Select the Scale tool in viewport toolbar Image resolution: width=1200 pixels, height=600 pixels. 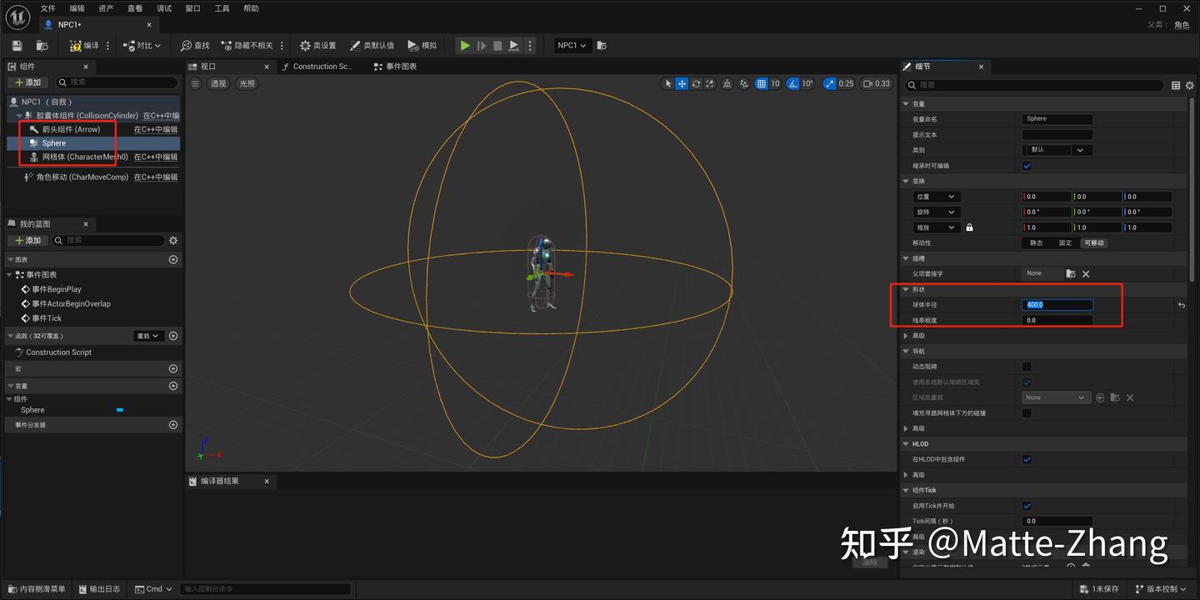point(710,83)
